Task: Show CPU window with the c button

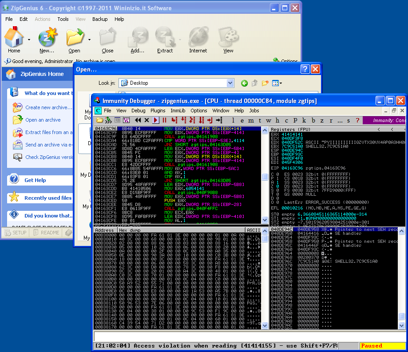Action: (x=286, y=120)
